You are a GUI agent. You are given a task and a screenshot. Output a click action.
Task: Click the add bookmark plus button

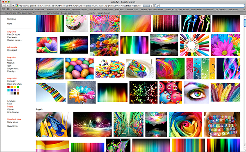point(13,6)
